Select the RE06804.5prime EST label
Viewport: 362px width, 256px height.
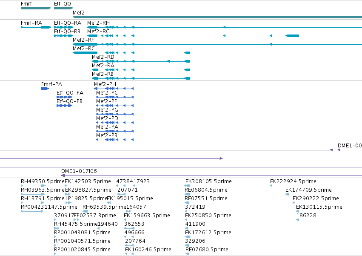tap(206, 190)
